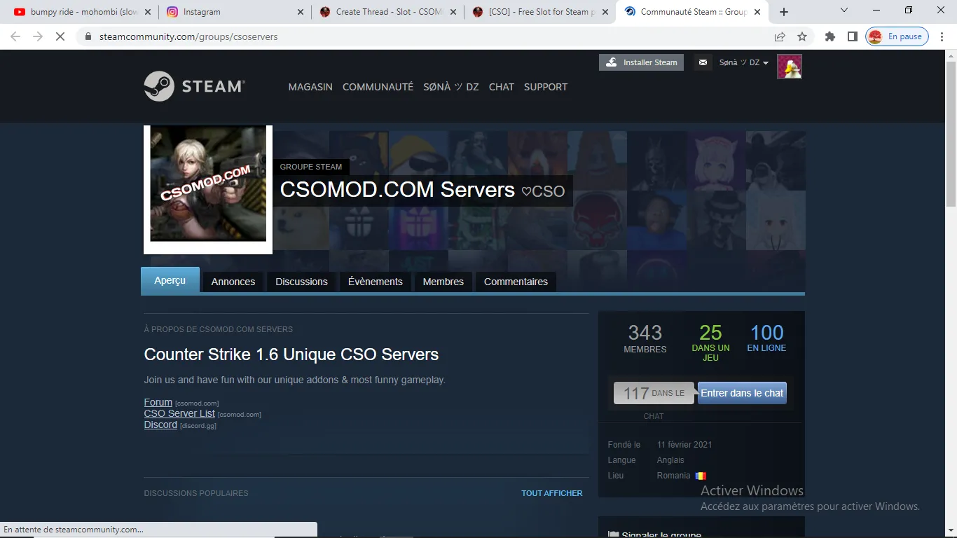The height and width of the screenshot is (538, 957).
Task: Open the CSO Server List link
Action: [179, 413]
